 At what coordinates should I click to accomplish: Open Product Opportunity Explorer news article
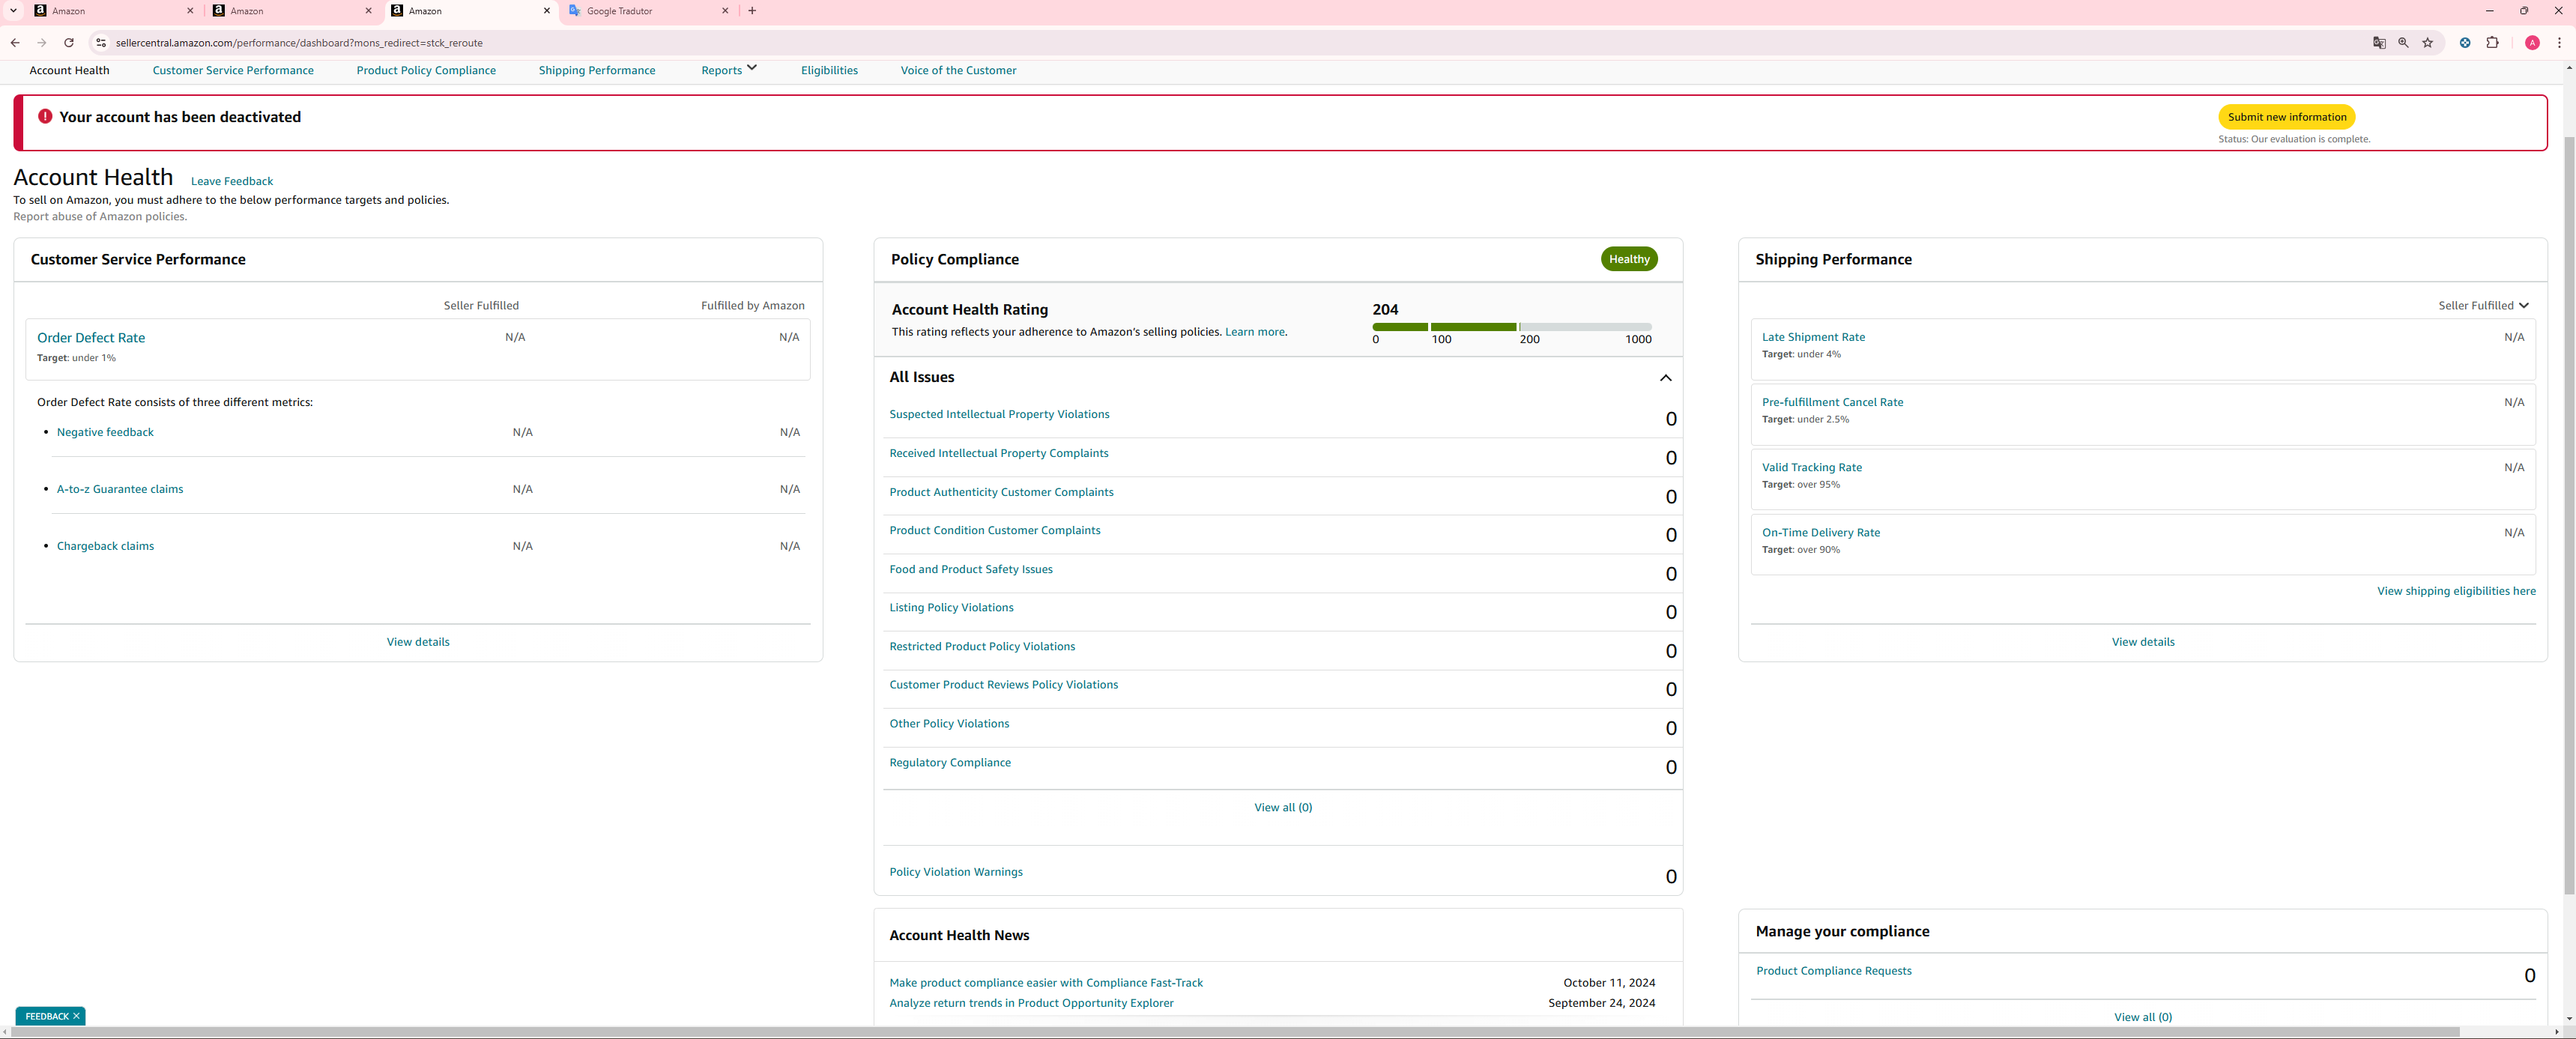click(x=1031, y=1003)
